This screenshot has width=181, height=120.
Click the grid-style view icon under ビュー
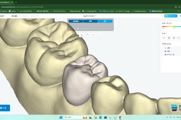(174, 38)
